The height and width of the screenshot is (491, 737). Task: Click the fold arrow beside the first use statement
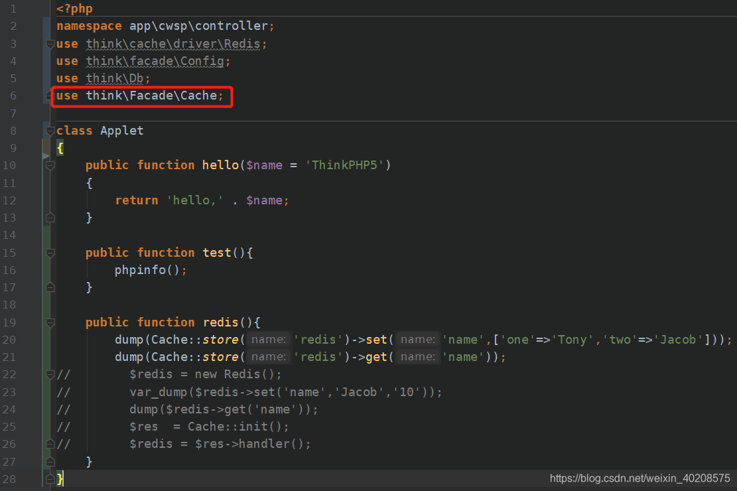pyautogui.click(x=49, y=43)
